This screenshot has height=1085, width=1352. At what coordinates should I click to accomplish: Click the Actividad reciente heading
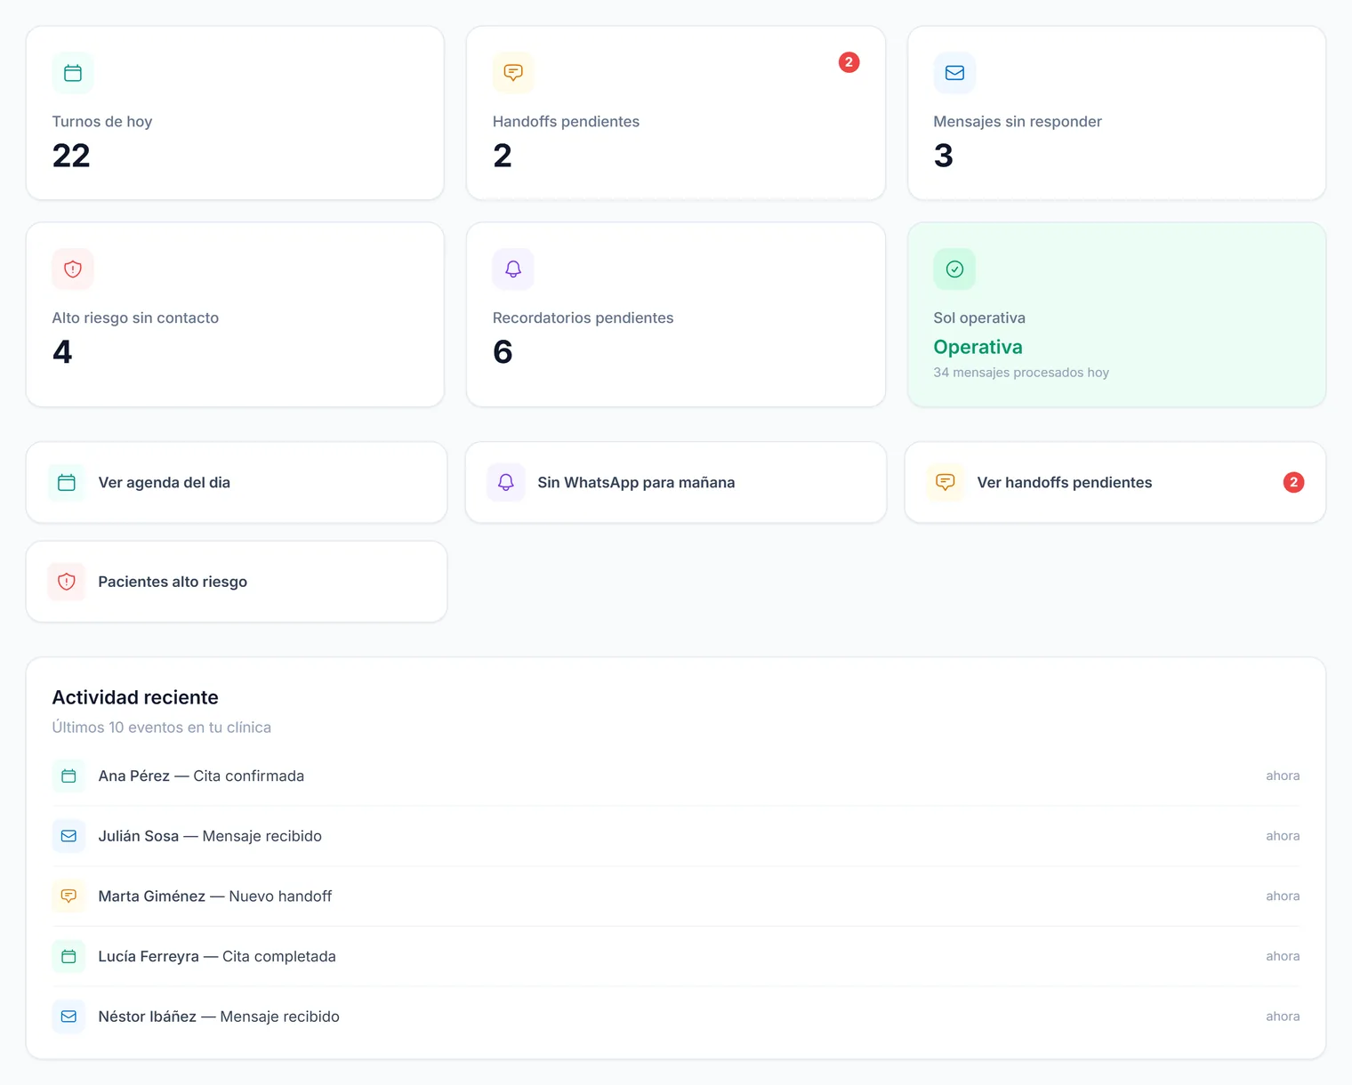point(135,697)
